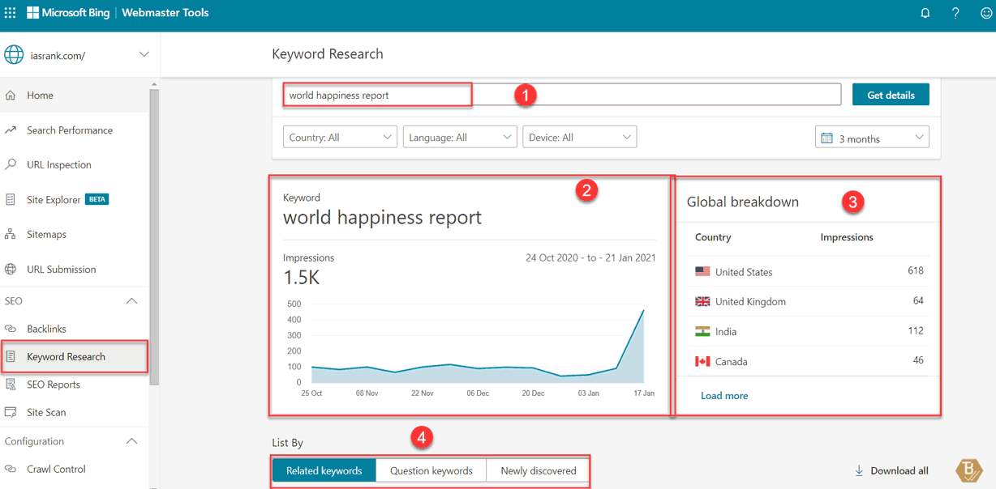996x489 pixels.
Task: Open the Home page from sidebar
Action: [40, 96]
